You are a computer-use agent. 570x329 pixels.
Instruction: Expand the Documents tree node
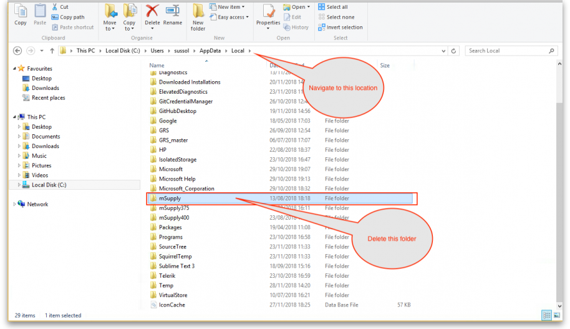pyautogui.click(x=19, y=137)
